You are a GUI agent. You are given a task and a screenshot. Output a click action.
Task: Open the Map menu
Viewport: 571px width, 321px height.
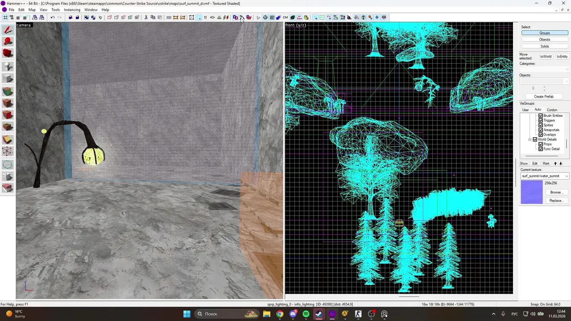[32, 10]
